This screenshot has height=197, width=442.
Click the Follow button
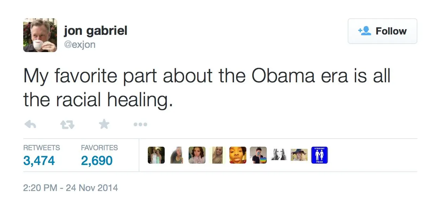point(382,31)
